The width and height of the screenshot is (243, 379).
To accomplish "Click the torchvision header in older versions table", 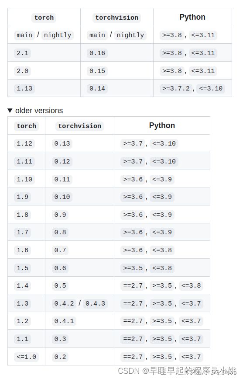I will pyautogui.click(x=80, y=126).
